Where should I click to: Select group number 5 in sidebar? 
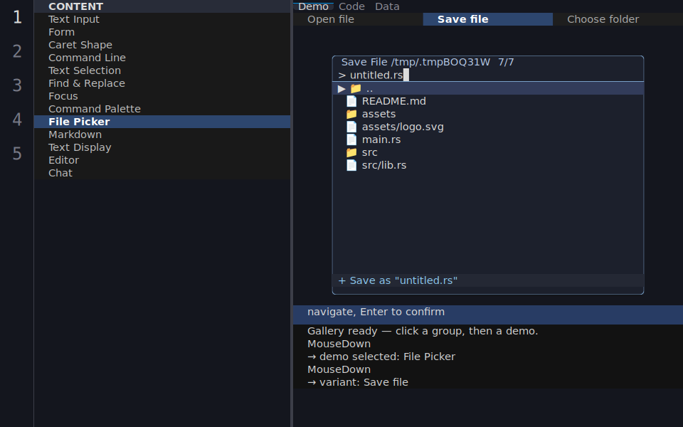[17, 154]
